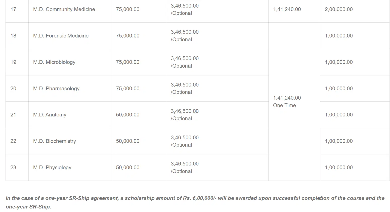Click the M.D. Community Medicine course name
Screen dimensions: 390x212
click(64, 9)
